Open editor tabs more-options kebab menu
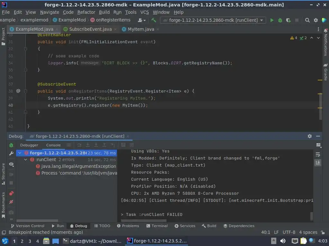The height and width of the screenshot is (246, 329). click(318, 29)
